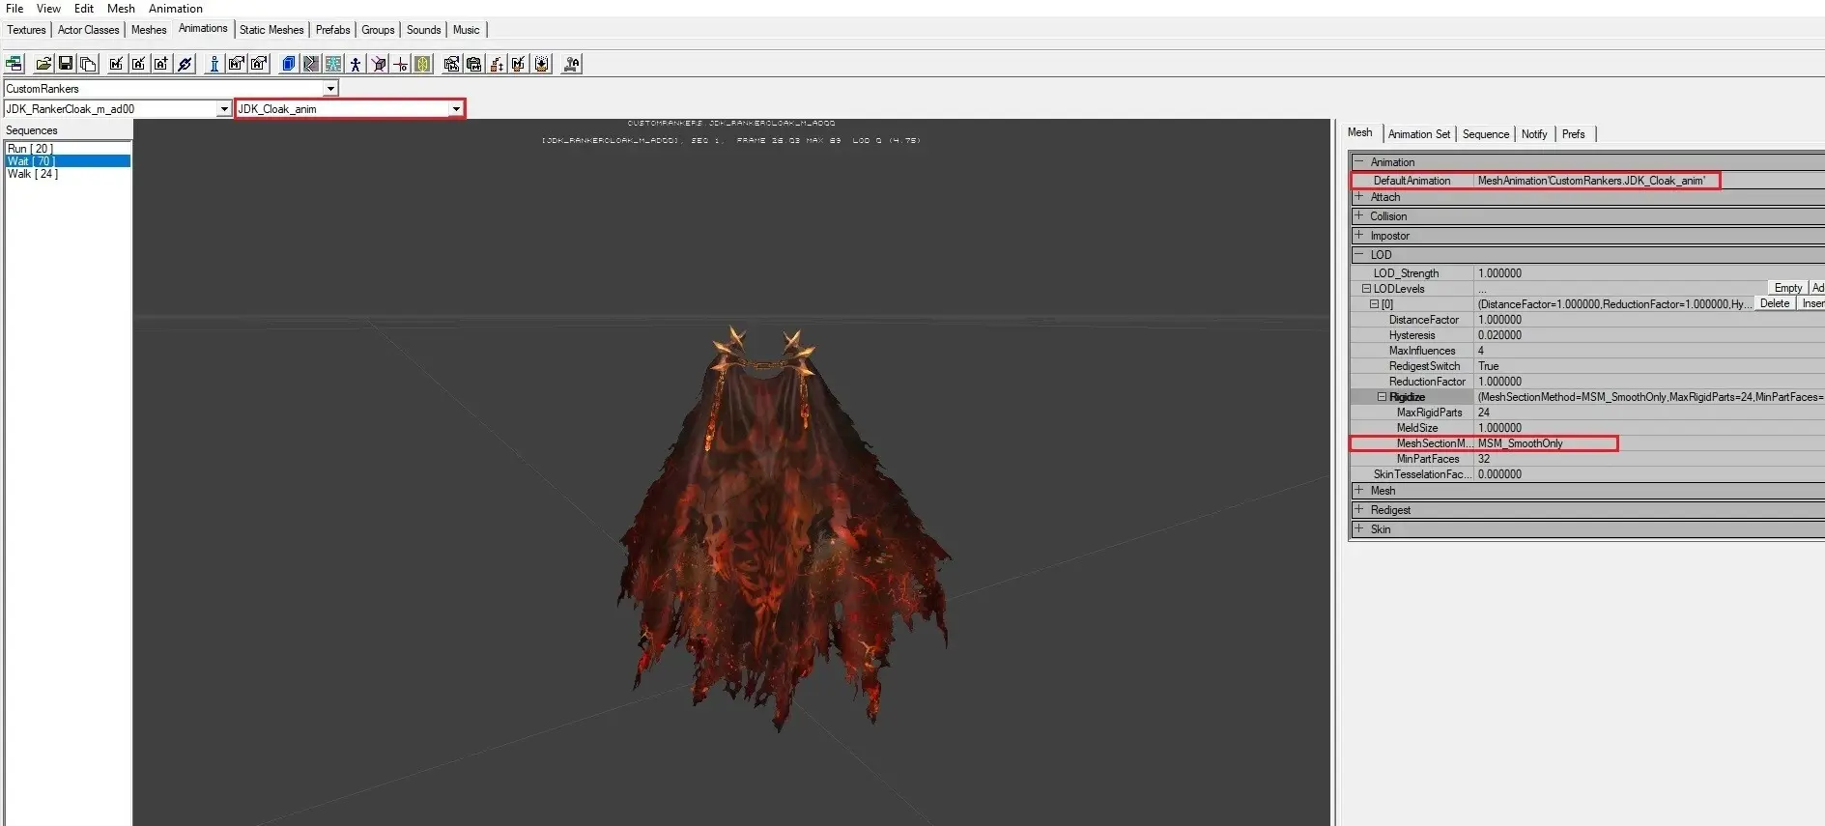This screenshot has width=1825, height=826.
Task: Click the yellow bounding shape icon
Action: (423, 64)
